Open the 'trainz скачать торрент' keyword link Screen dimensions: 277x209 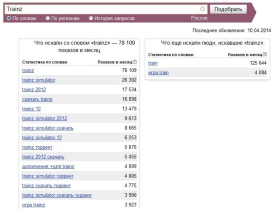tap(46, 186)
